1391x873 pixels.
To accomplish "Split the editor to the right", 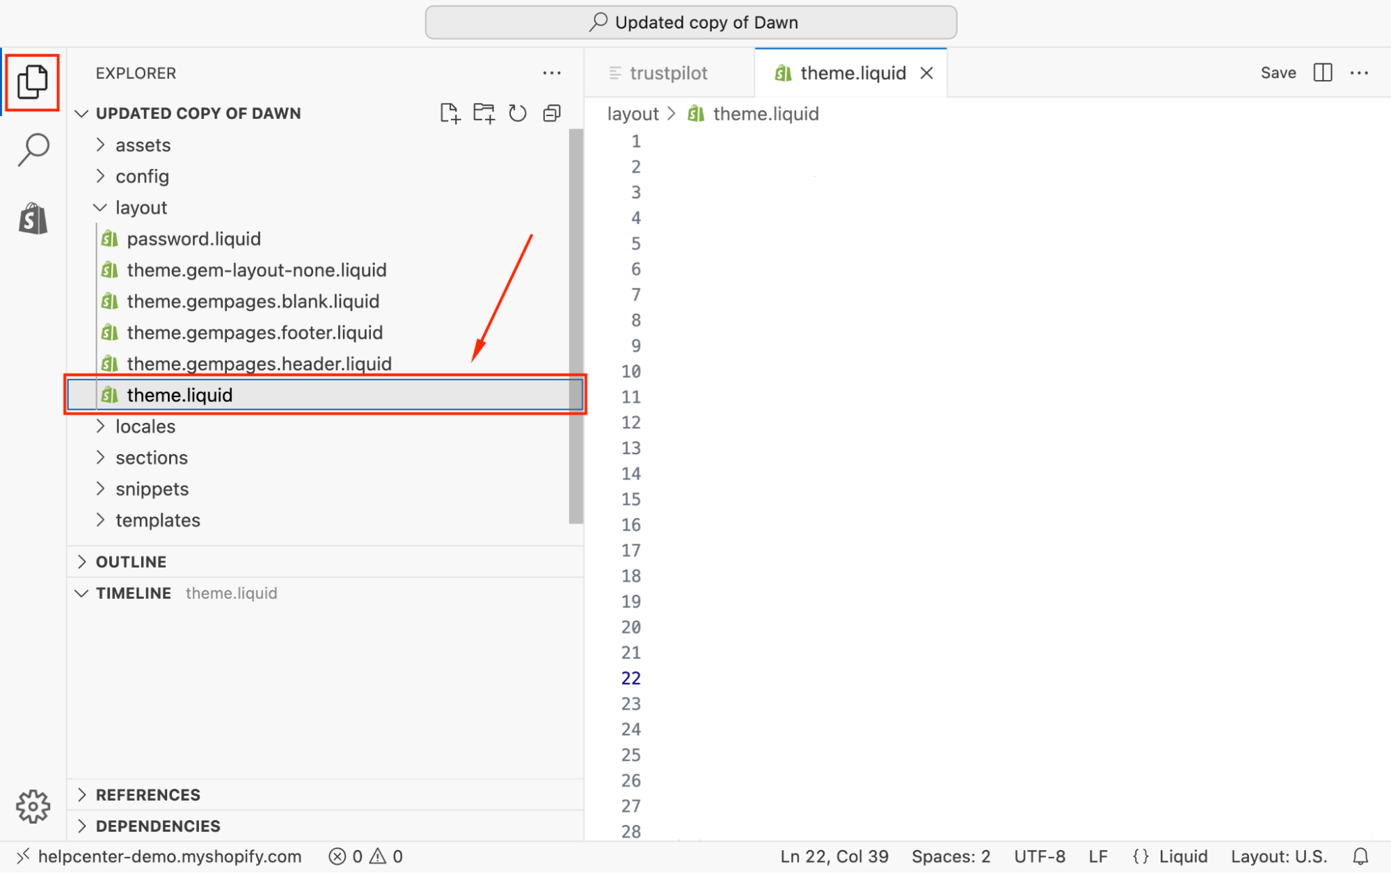I will coord(1322,73).
